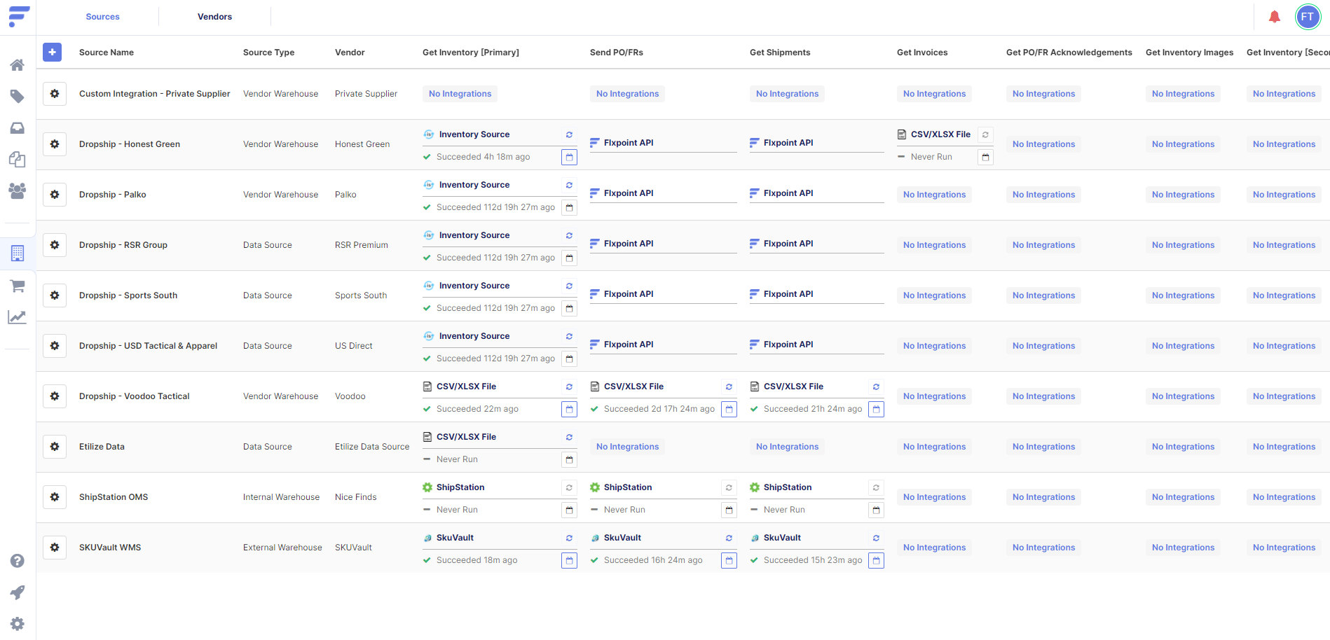Select the warehouse building icon in the sidebar
1330x640 pixels.
18,253
